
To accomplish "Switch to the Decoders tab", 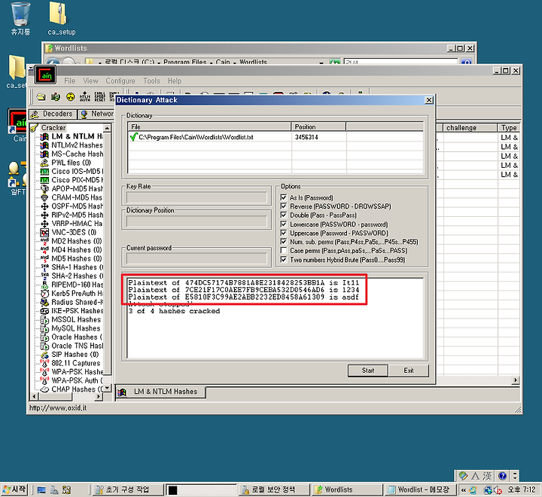I will point(53,114).
